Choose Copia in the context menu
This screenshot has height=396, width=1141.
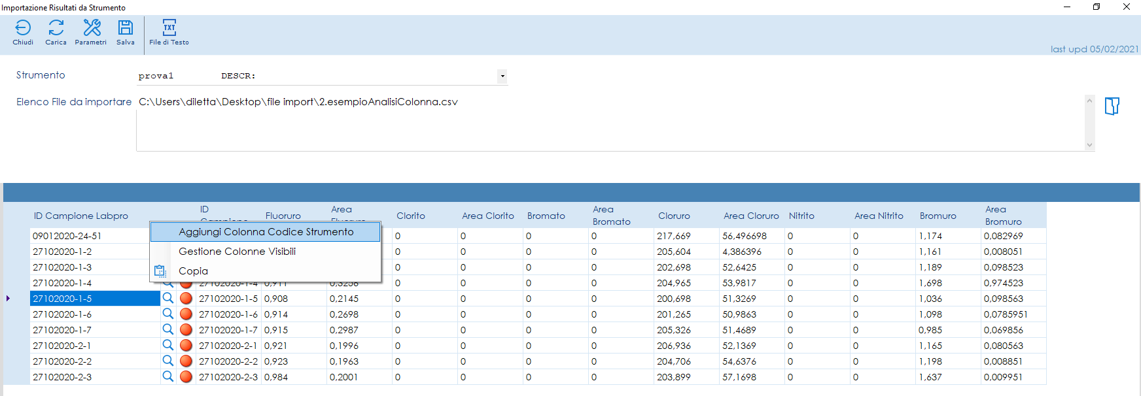(x=266, y=271)
